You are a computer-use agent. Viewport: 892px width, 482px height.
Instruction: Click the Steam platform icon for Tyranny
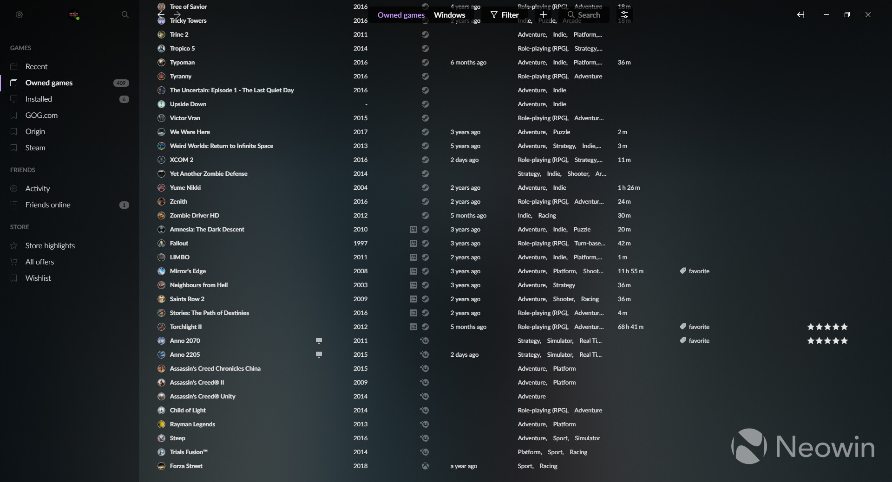425,76
